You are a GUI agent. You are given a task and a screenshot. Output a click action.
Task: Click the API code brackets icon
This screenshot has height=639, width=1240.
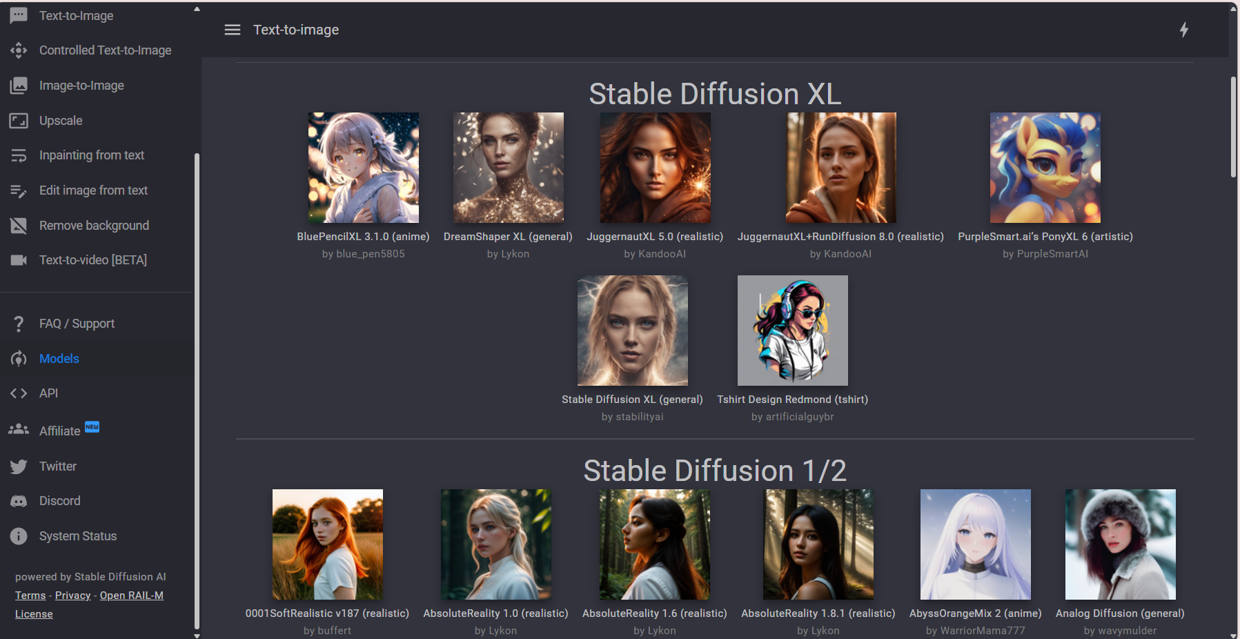pyautogui.click(x=19, y=393)
